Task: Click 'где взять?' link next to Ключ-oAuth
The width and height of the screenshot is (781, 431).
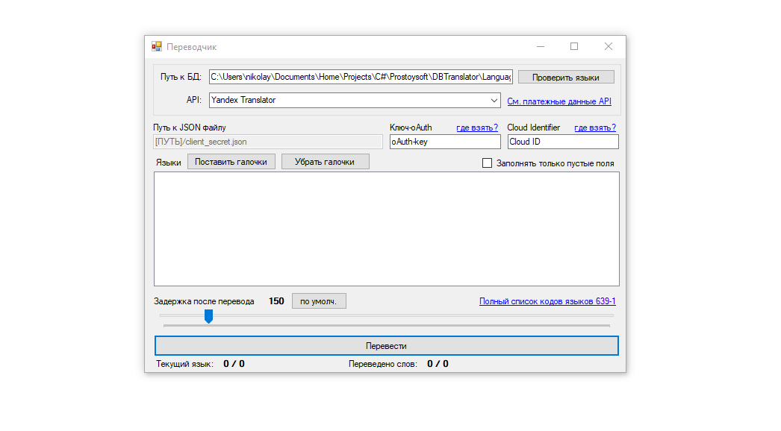Action: click(x=477, y=128)
